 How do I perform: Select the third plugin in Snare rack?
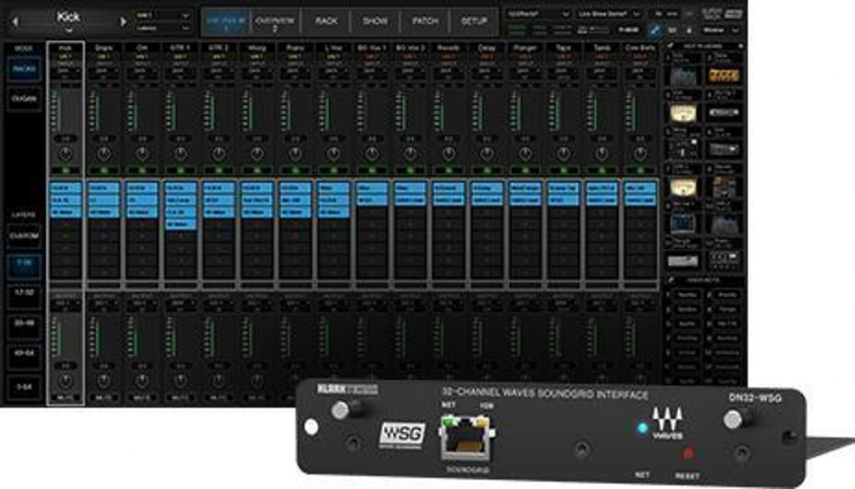[104, 212]
